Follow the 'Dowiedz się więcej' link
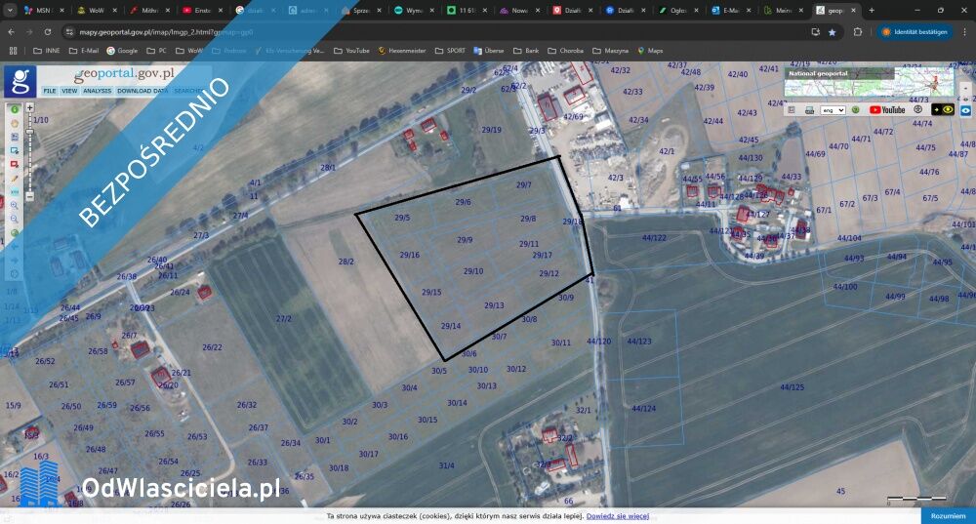 tap(618, 516)
